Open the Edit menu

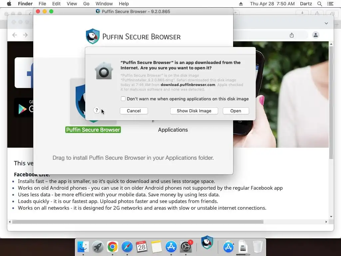click(x=56, y=4)
